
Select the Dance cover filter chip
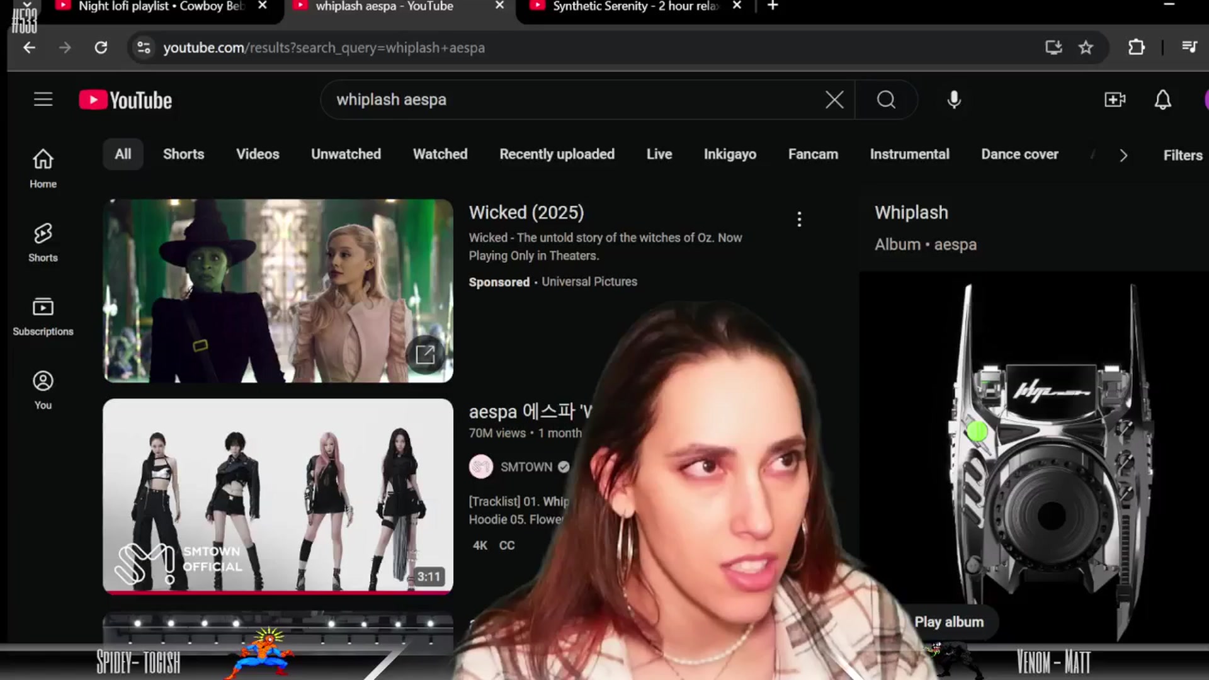pos(1019,154)
